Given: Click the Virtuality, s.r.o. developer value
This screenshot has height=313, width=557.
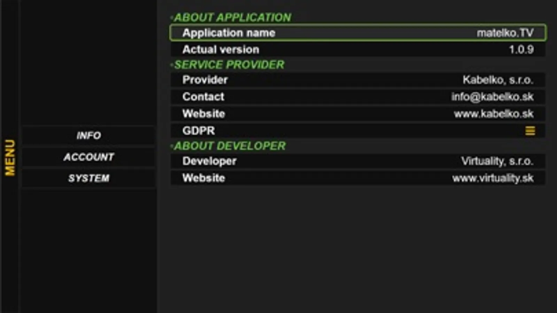Looking at the screenshot, I should click(x=497, y=161).
